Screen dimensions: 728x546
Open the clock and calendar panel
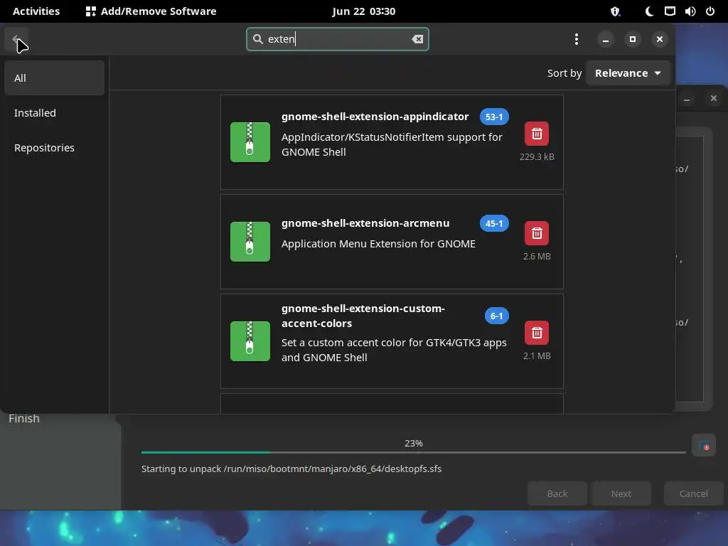point(363,11)
